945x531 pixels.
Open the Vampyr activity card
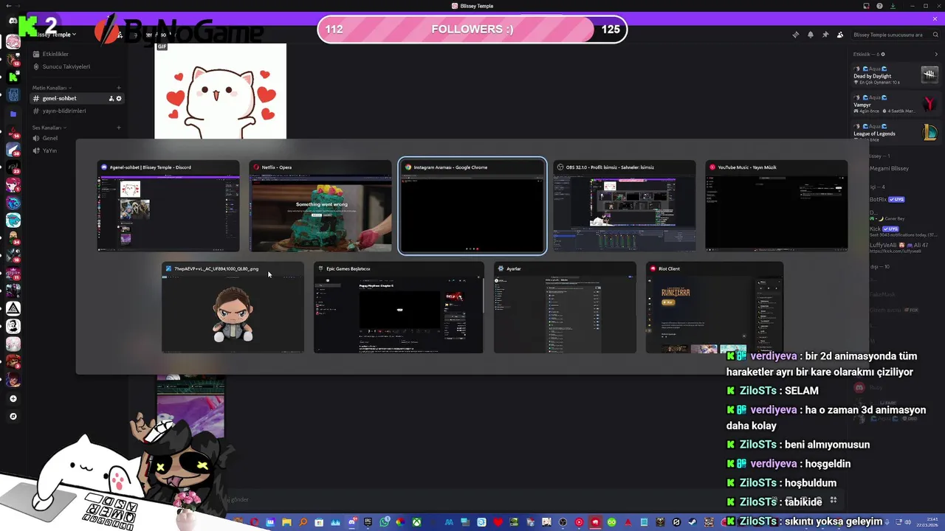(895, 104)
